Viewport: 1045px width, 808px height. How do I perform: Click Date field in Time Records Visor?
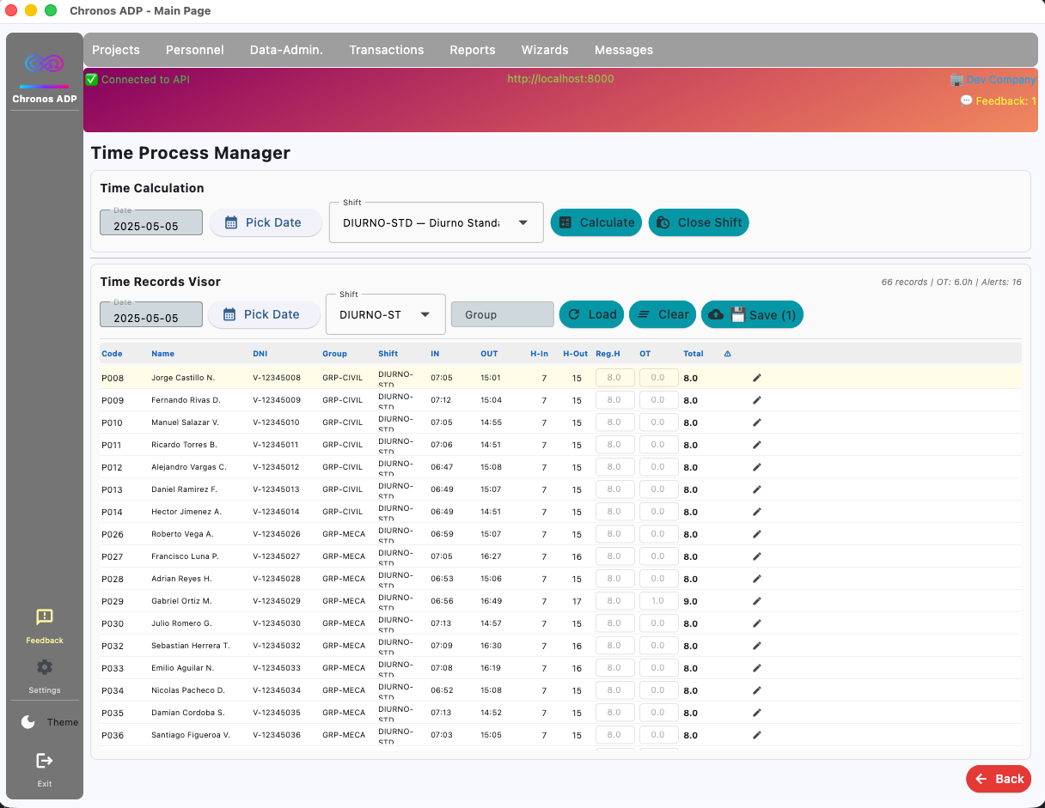[151, 314]
